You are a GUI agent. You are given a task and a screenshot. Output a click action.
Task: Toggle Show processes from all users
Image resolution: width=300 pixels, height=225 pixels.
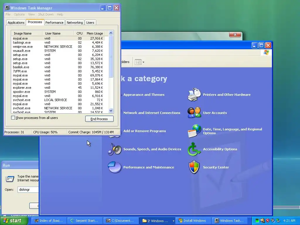pos(13,118)
